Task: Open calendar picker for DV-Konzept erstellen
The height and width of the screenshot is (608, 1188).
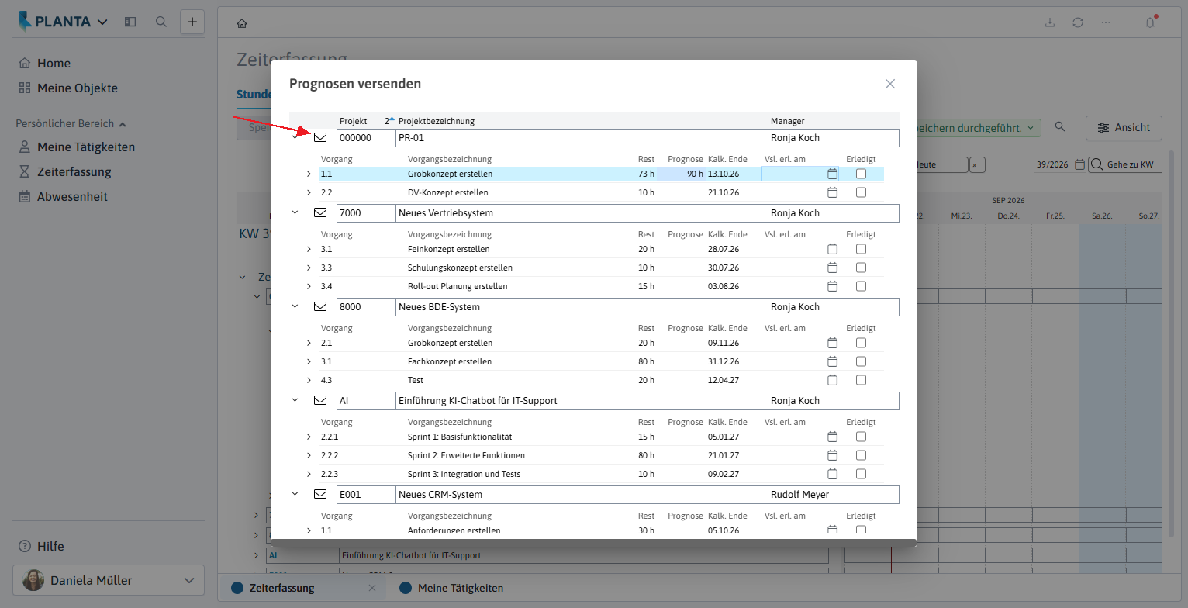Action: (833, 192)
